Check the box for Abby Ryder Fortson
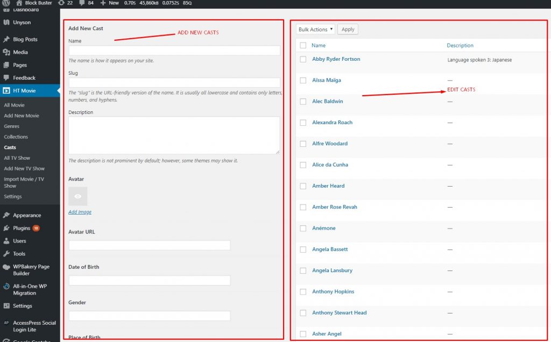The height and width of the screenshot is (342, 551). click(303, 59)
